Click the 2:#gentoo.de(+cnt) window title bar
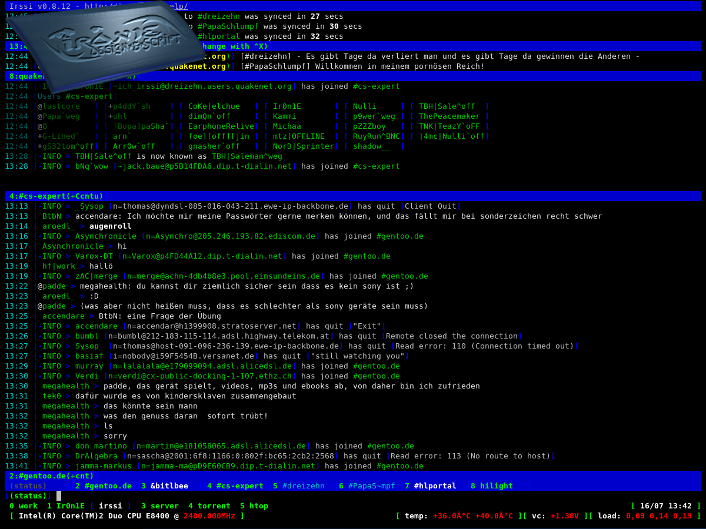The image size is (706, 529). 353,476
